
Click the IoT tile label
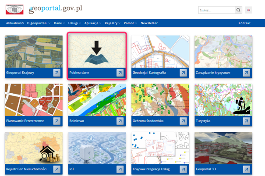(x=72, y=169)
